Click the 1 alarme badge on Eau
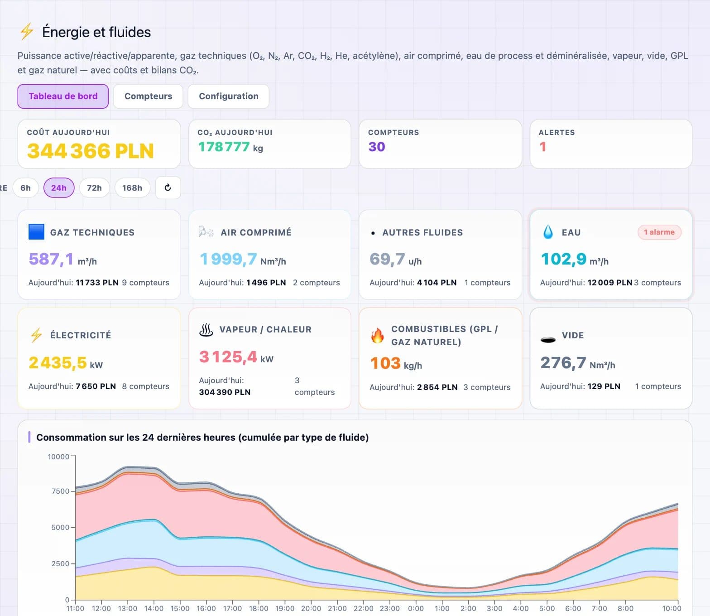 click(x=659, y=232)
